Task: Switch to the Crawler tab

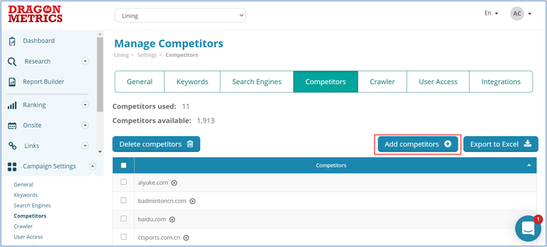Action: pyautogui.click(x=382, y=82)
